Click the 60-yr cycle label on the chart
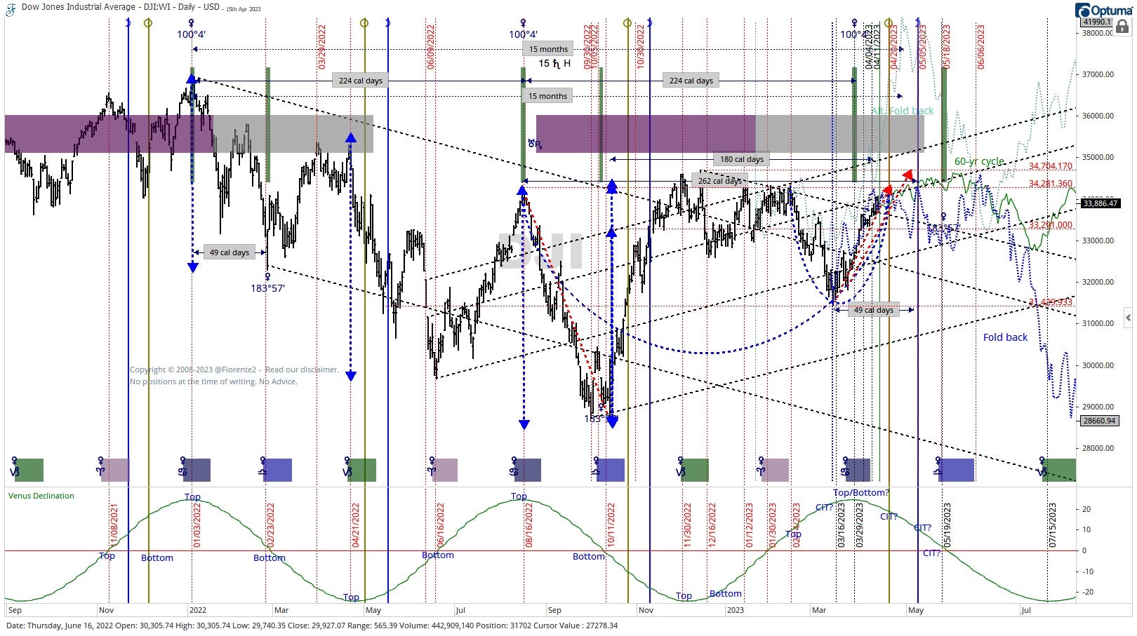Viewport: 1137px width, 636px height. 978,161
